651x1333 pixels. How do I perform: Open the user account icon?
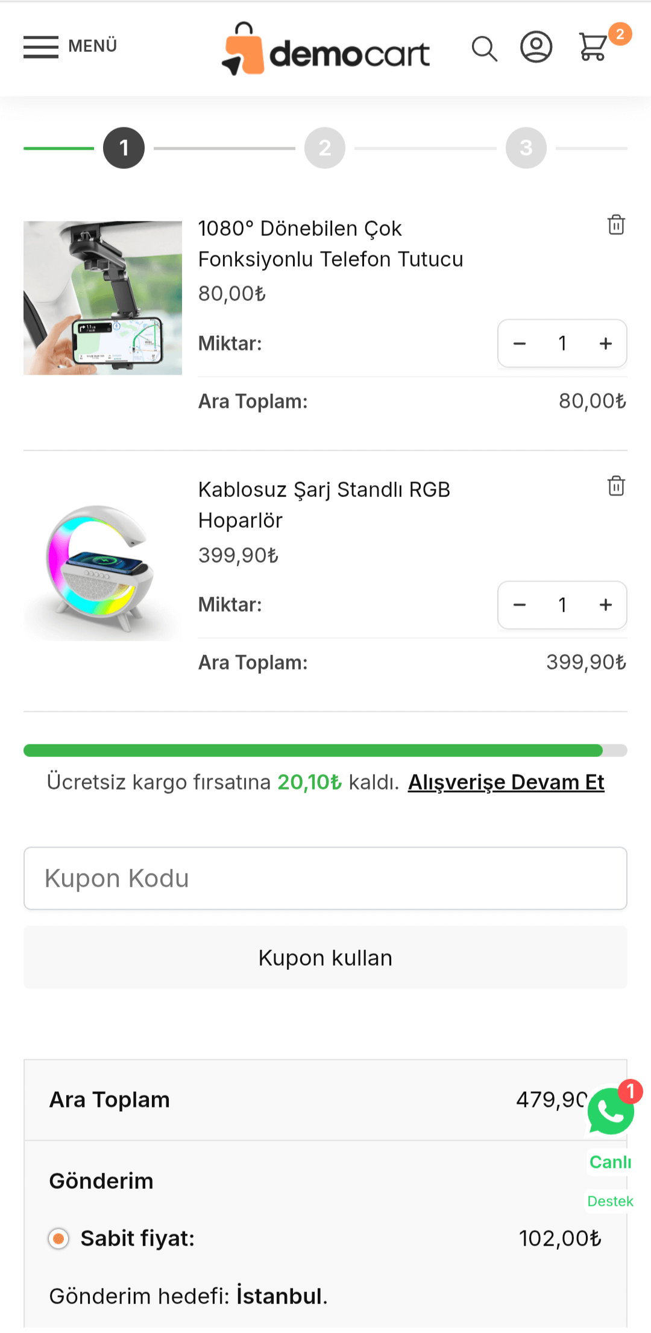(x=536, y=47)
